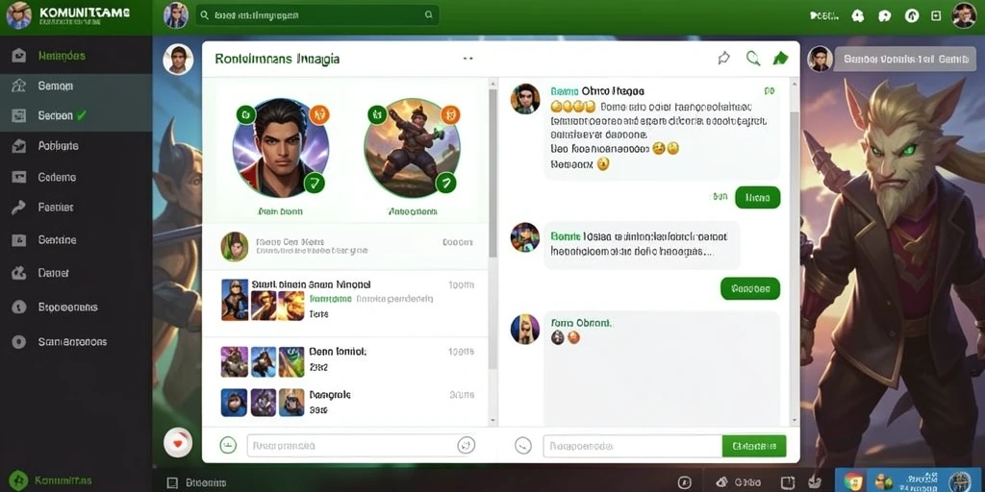This screenshot has width=985, height=492.
Task: Click the chat bubble icon in the top bar
Action: [885, 16]
